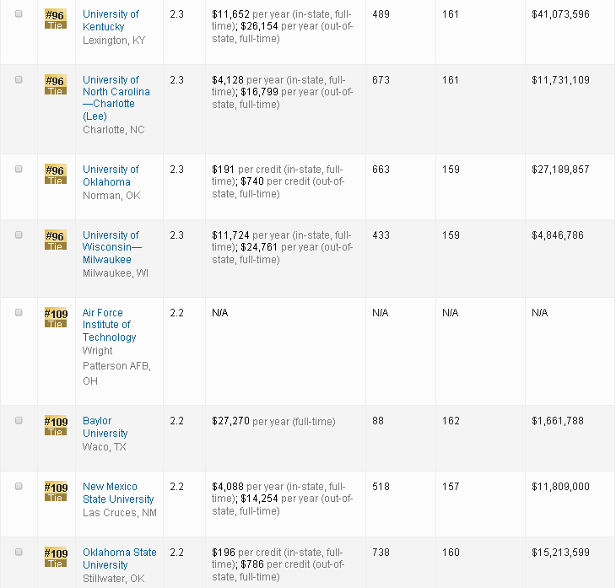
Task: Mark the New Mexico State University checkbox
Action: point(19,486)
